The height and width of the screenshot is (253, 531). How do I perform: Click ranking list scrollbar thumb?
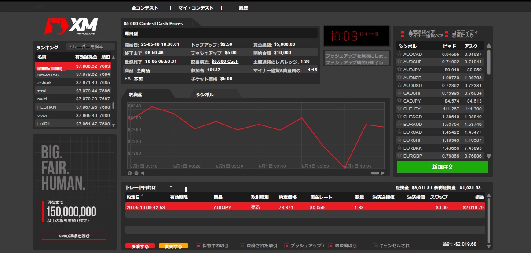click(114, 105)
